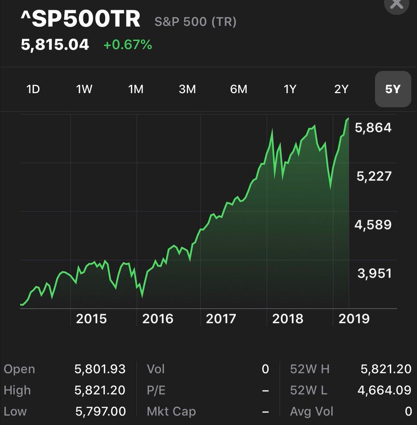The width and height of the screenshot is (417, 425).
Task: Tap the 52W L value 4,664.09
Action: click(384, 390)
